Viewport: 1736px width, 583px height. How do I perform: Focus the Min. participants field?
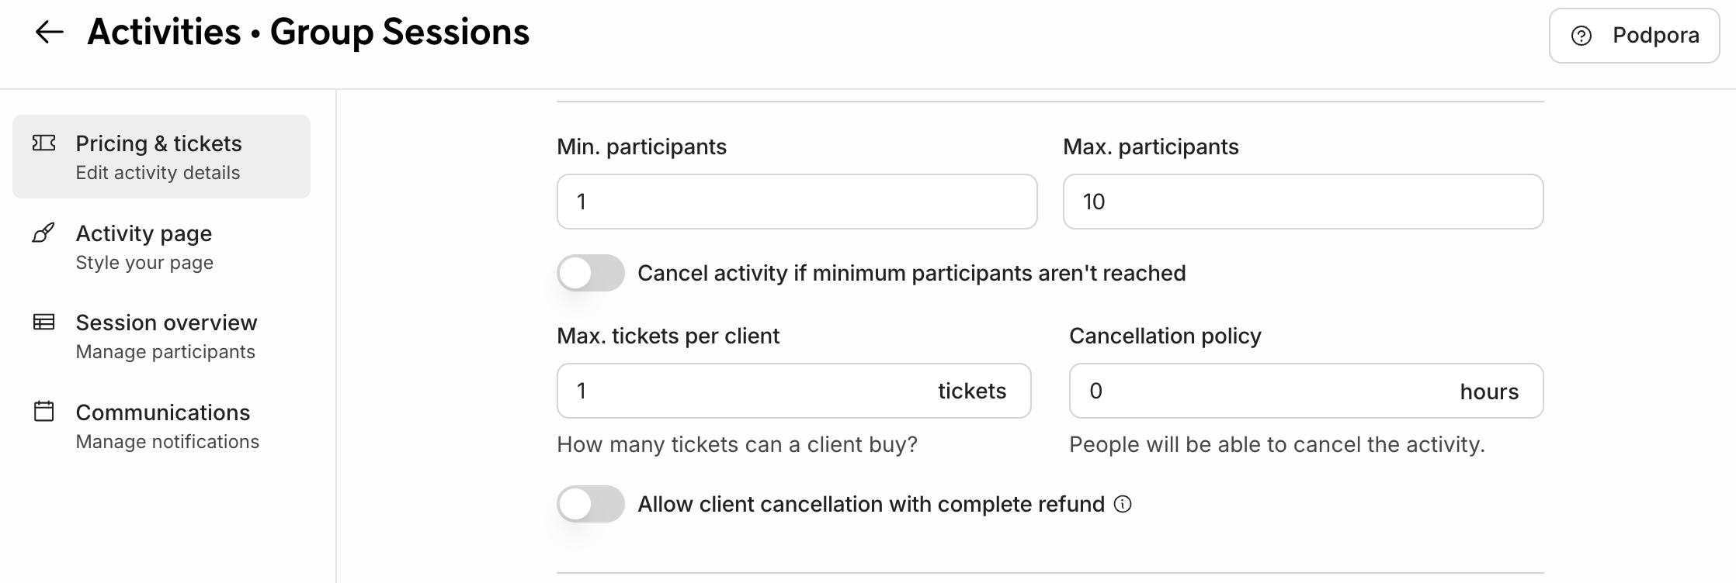click(797, 202)
